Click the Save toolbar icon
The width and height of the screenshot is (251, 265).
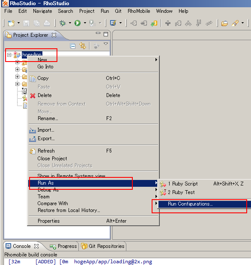point(26,23)
